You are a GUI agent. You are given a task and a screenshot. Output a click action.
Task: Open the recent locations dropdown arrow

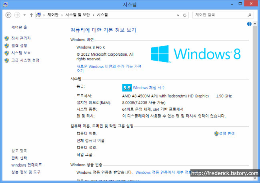24,15
